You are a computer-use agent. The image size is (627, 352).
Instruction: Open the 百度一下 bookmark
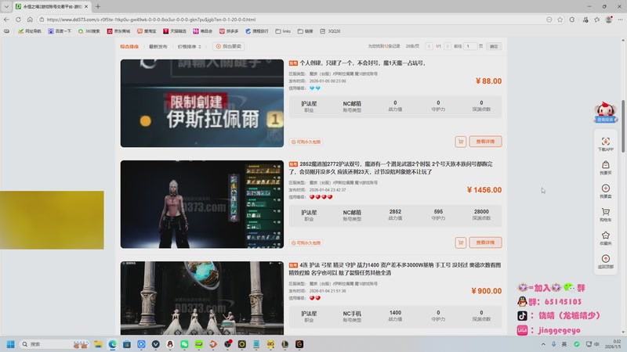point(60,31)
